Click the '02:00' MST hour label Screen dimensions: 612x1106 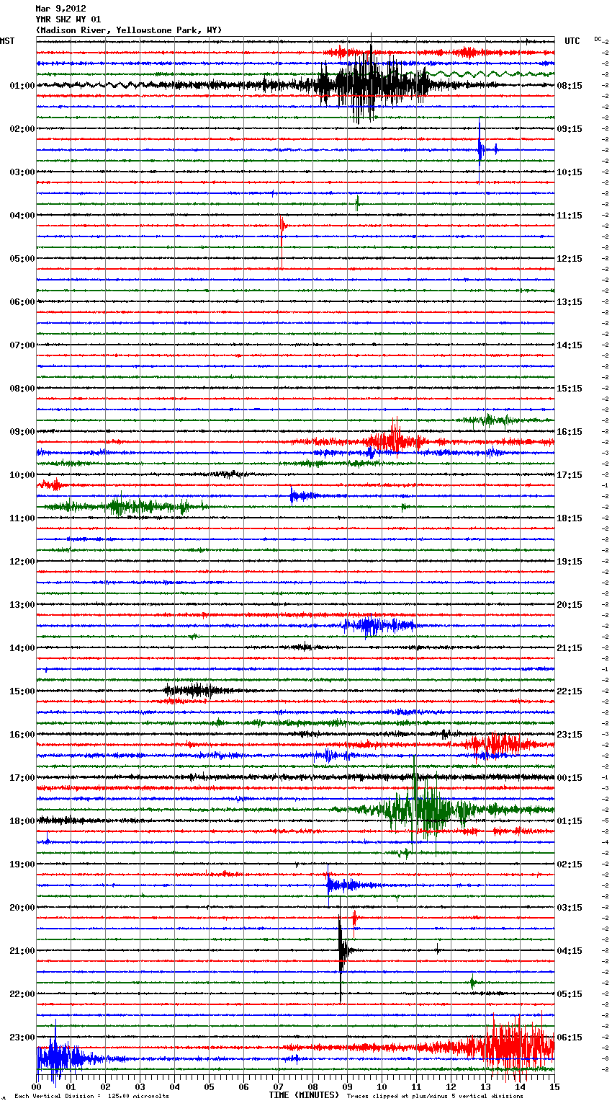(x=22, y=129)
